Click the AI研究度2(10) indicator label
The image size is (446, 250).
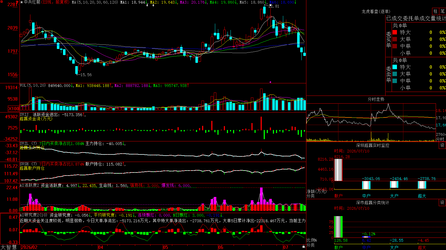pyautogui.click(x=33, y=215)
